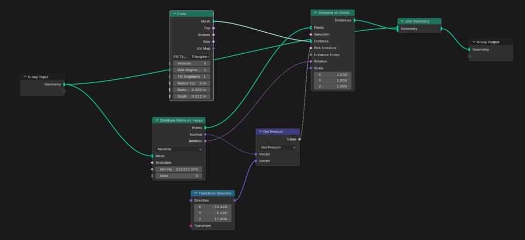
Task: Select the Join Geometry node header
Action: [419, 21]
